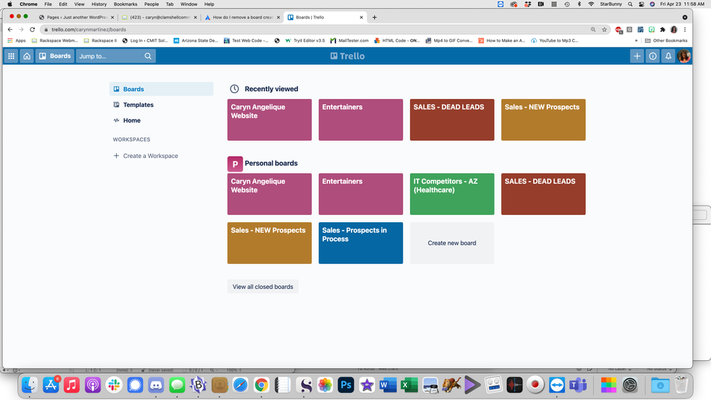This screenshot has height=400, width=711.
Task: Open Chrome extensions puzzle icon
Action: 663,29
